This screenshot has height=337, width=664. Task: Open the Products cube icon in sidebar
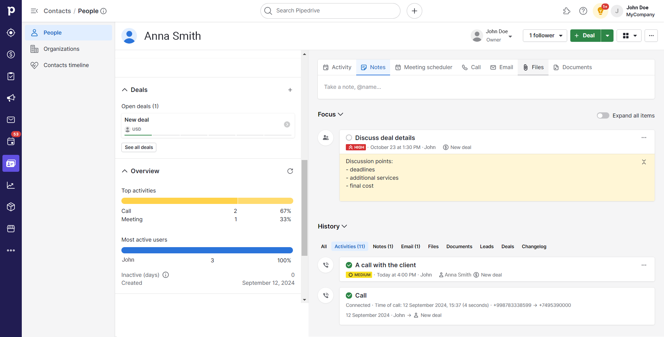pyautogui.click(x=11, y=207)
